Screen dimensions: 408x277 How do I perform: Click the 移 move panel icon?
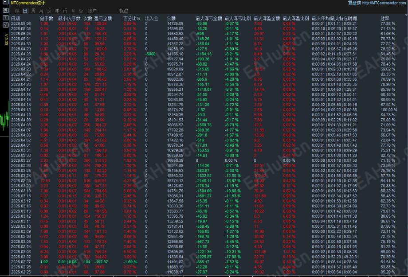[5, 10]
